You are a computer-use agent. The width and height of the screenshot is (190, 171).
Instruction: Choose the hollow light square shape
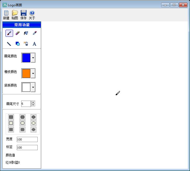(x=11, y=123)
